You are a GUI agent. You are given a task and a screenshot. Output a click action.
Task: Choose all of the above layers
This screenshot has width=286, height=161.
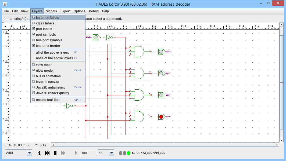point(58,52)
